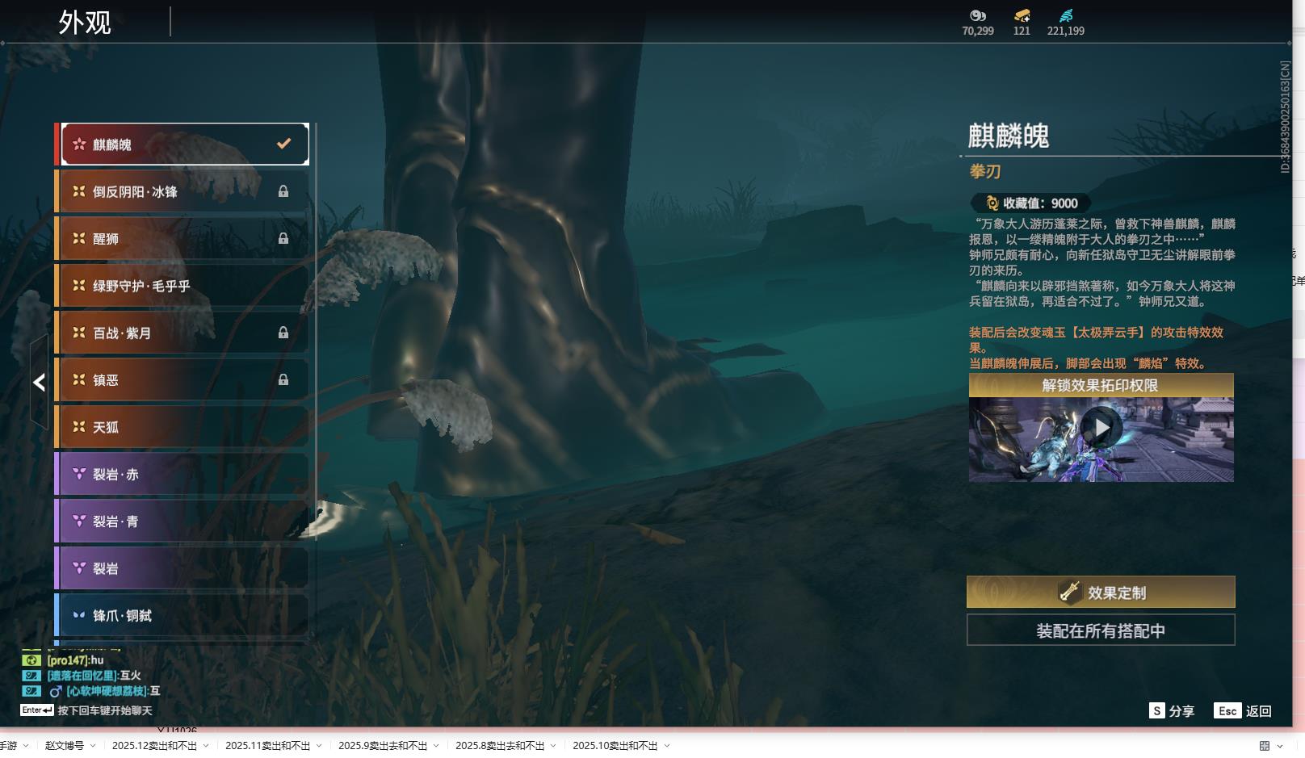The height and width of the screenshot is (758, 1305).
Task: Click 装配在所有搭配中 button
Action: [1101, 630]
